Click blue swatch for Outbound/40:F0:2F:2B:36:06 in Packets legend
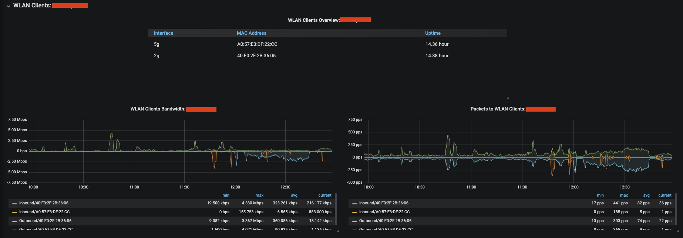The height and width of the screenshot is (238, 683). (x=354, y=221)
